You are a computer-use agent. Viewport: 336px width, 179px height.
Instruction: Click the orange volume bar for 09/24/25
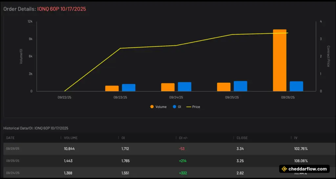pos(168,87)
